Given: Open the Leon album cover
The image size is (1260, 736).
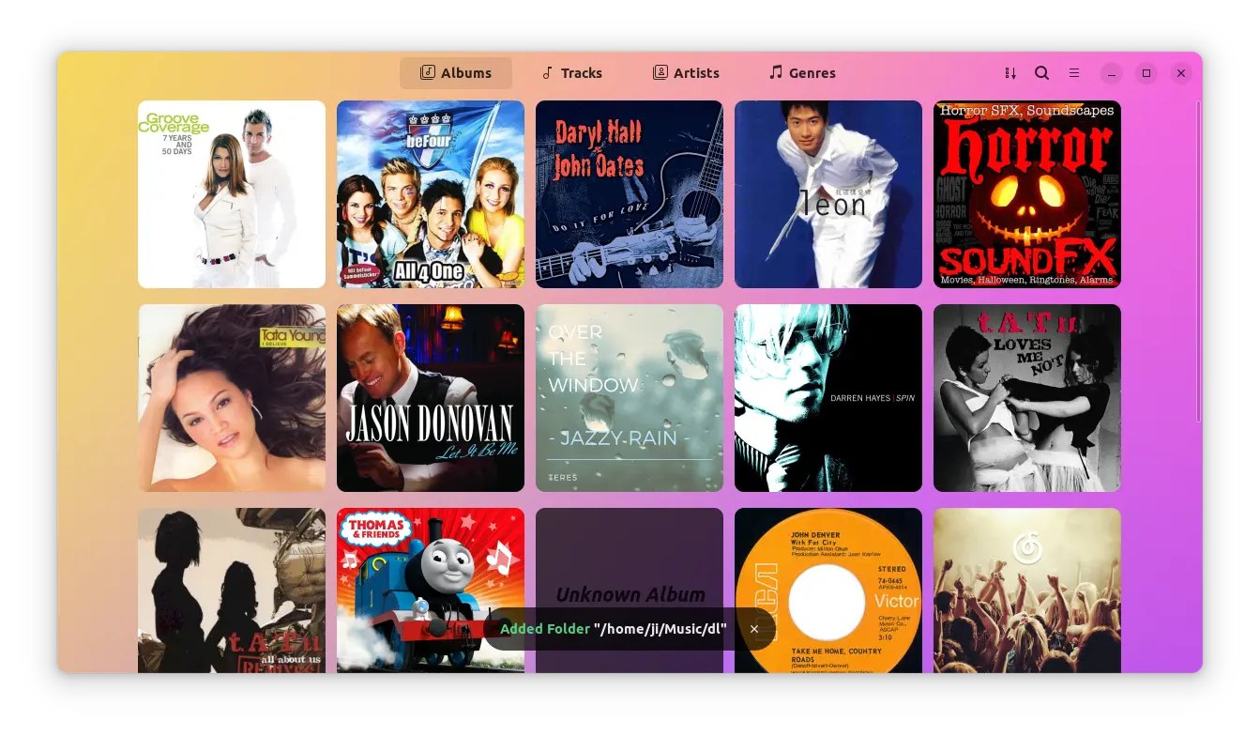Looking at the screenshot, I should 828,194.
